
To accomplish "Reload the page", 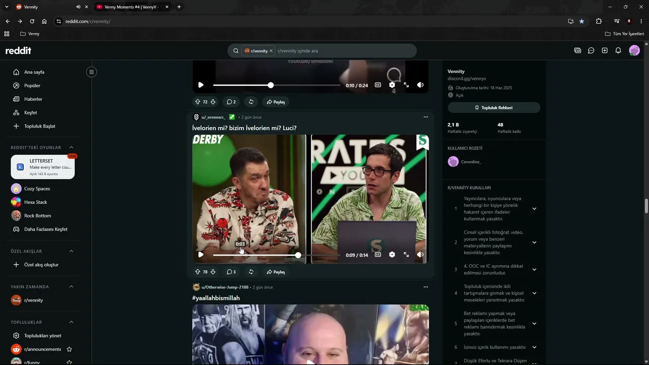I will pyautogui.click(x=32, y=21).
